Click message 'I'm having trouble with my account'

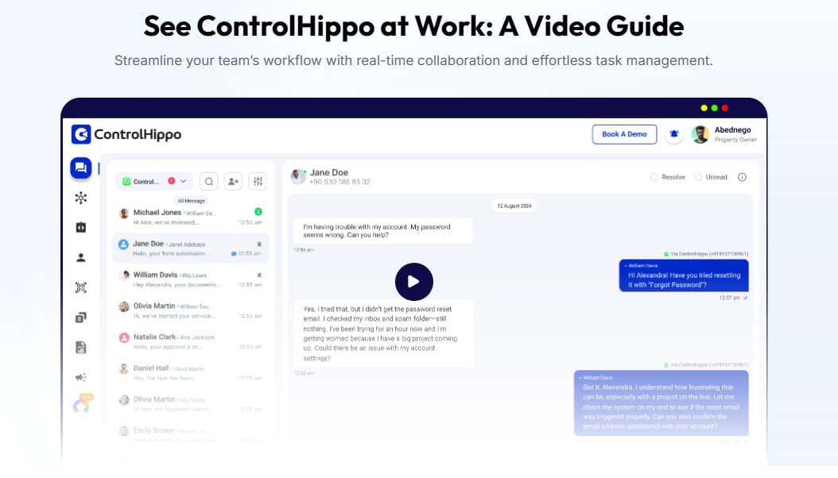click(383, 230)
